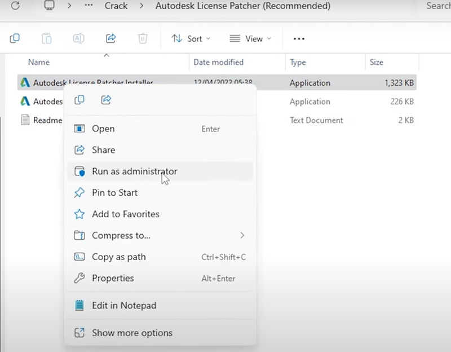Open the View dropdown
The height and width of the screenshot is (352, 451).
(250, 38)
